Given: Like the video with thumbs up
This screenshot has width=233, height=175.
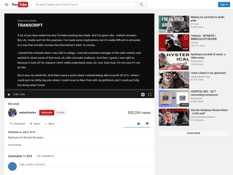Looking at the screenshot, I should [x=139, y=124].
